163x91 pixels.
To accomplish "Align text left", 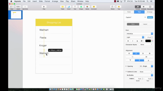I will 129,53.
